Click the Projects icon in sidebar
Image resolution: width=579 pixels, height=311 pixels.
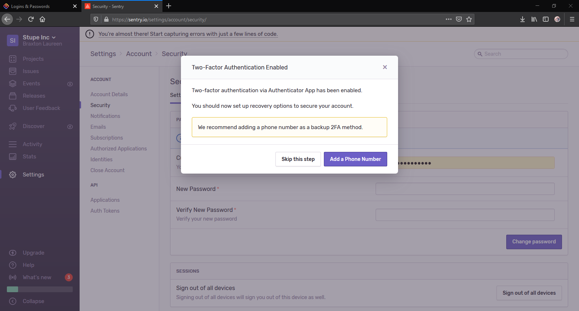tap(13, 59)
